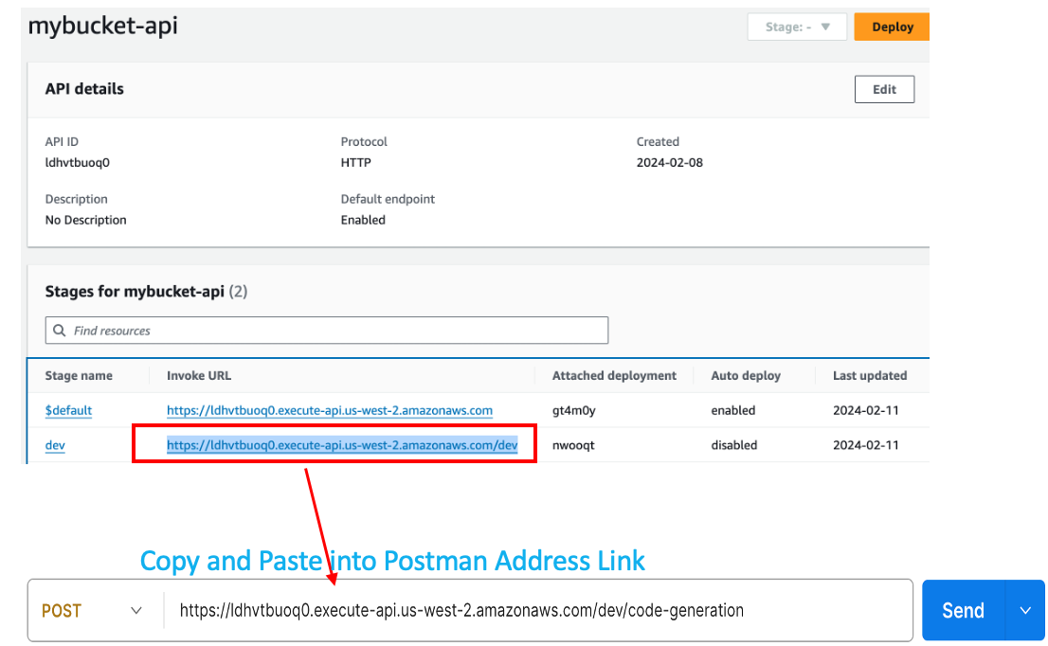Send the POST request

point(962,611)
